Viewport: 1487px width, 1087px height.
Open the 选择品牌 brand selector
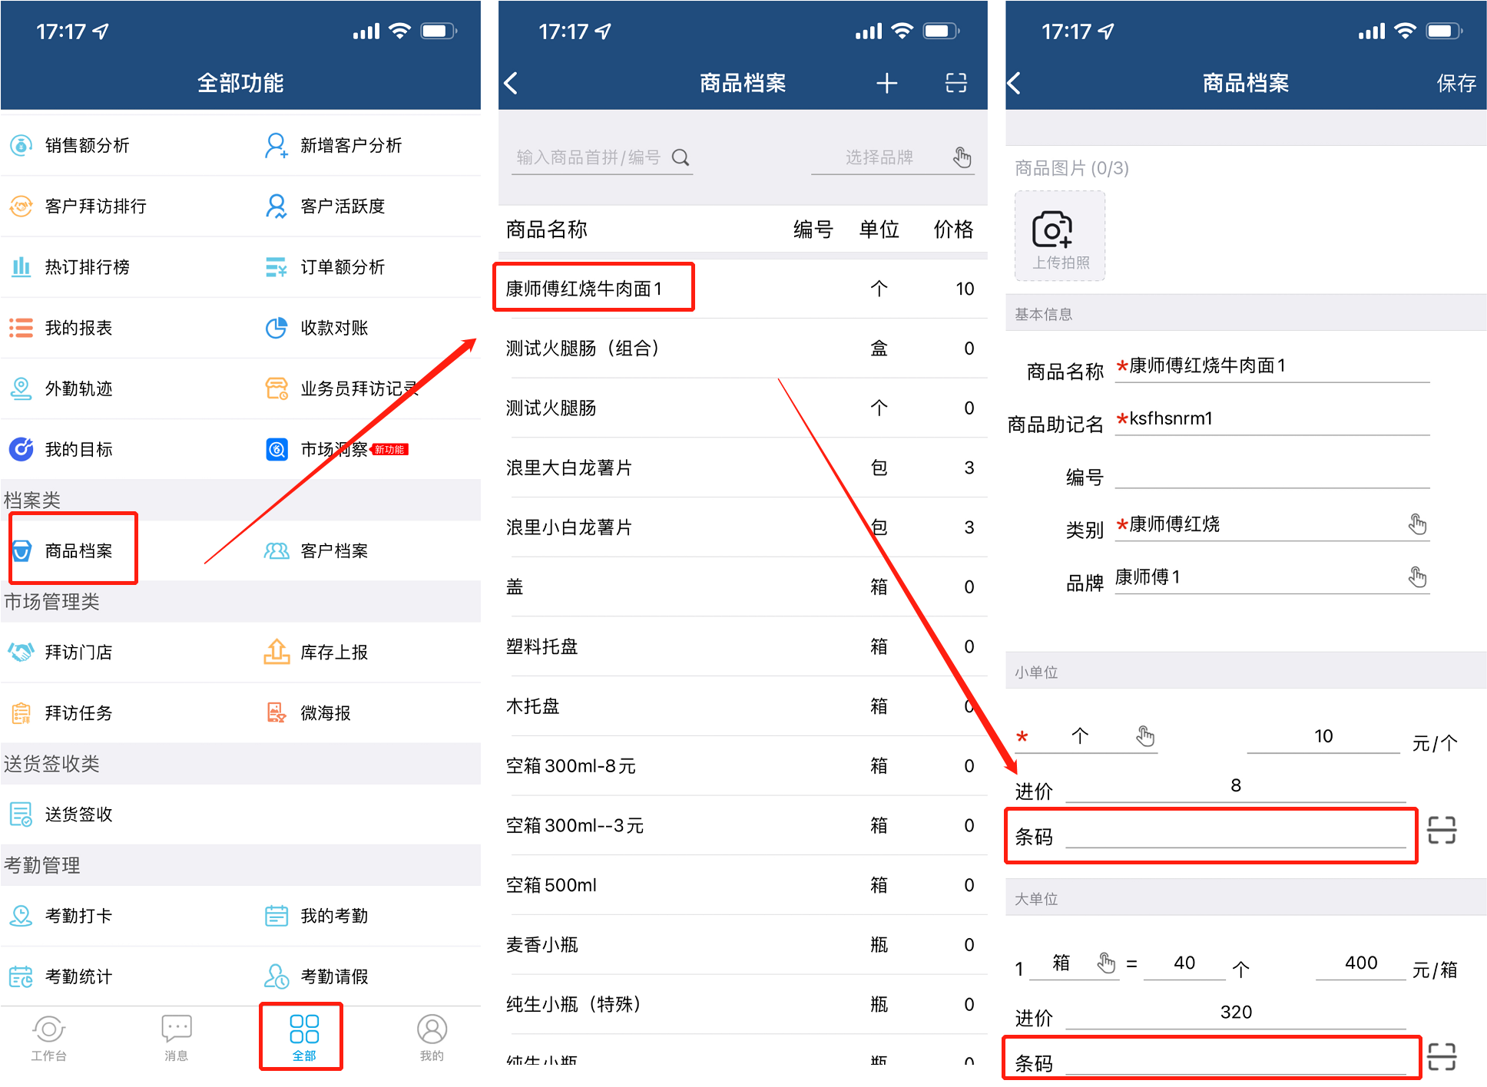[893, 157]
